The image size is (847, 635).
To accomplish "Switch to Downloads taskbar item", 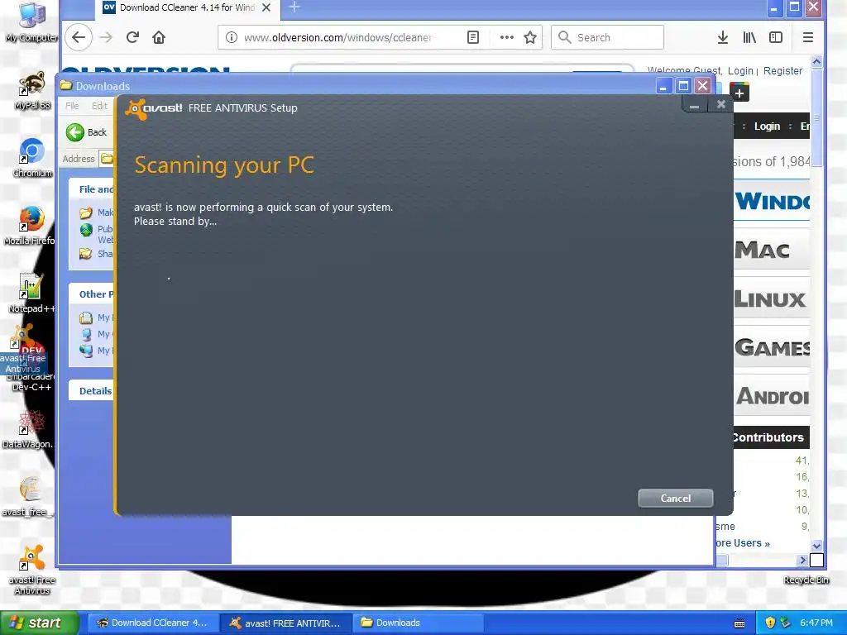I will [418, 623].
